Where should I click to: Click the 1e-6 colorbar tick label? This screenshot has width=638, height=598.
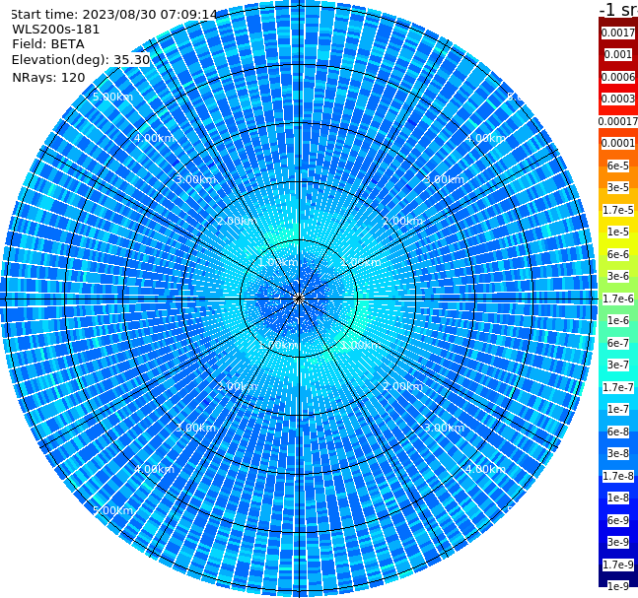[x=618, y=320]
